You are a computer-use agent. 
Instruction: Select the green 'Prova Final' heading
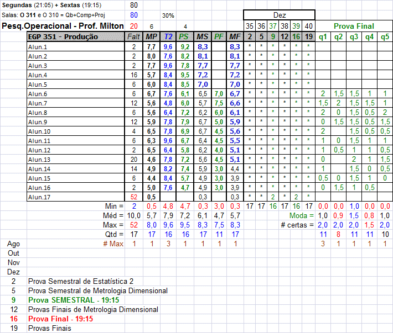tap(354, 26)
